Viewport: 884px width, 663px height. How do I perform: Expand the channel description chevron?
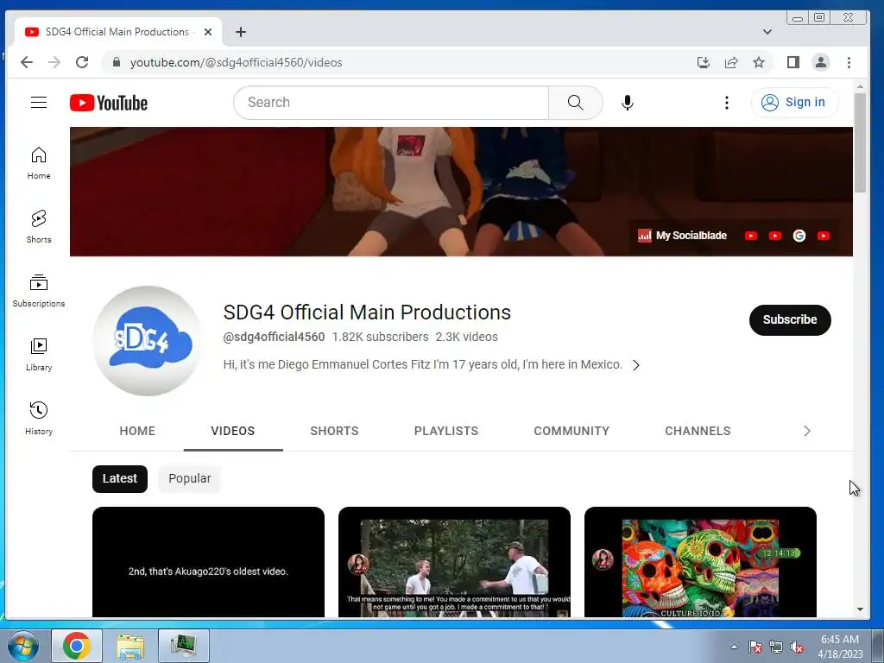pyautogui.click(x=636, y=365)
